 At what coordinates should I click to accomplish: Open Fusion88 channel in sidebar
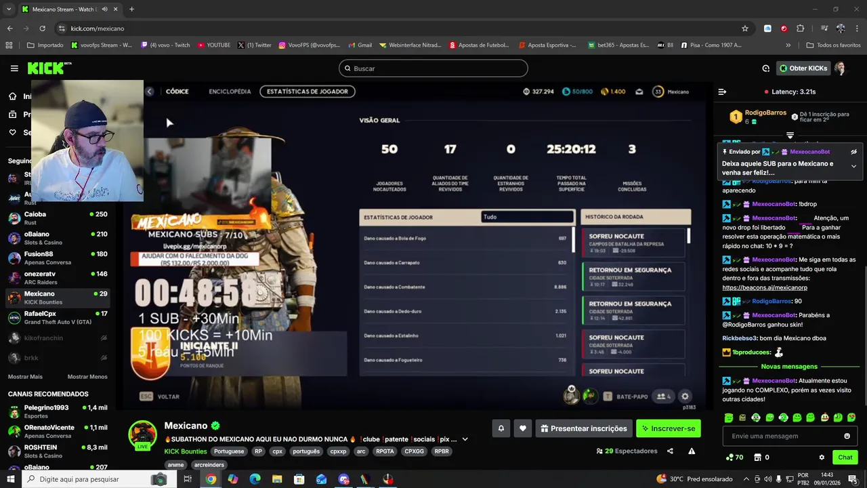58,258
